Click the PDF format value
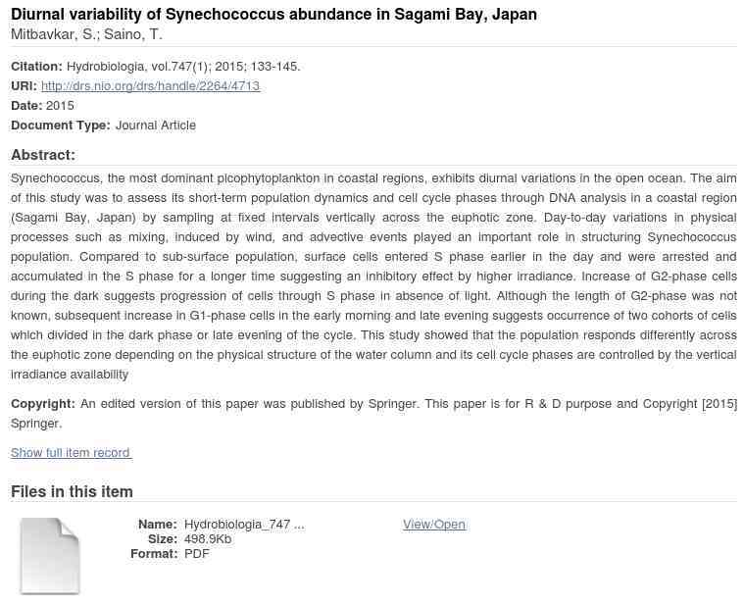 [196, 554]
